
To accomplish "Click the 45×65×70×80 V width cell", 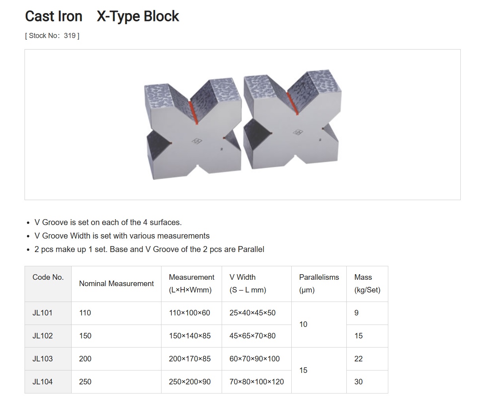I will (256, 336).
